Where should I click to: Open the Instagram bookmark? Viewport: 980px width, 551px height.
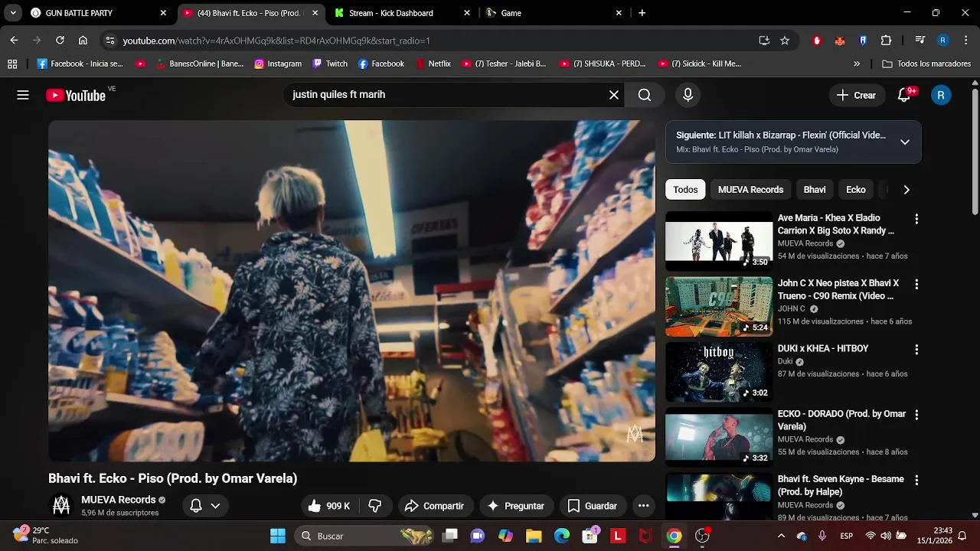click(278, 64)
